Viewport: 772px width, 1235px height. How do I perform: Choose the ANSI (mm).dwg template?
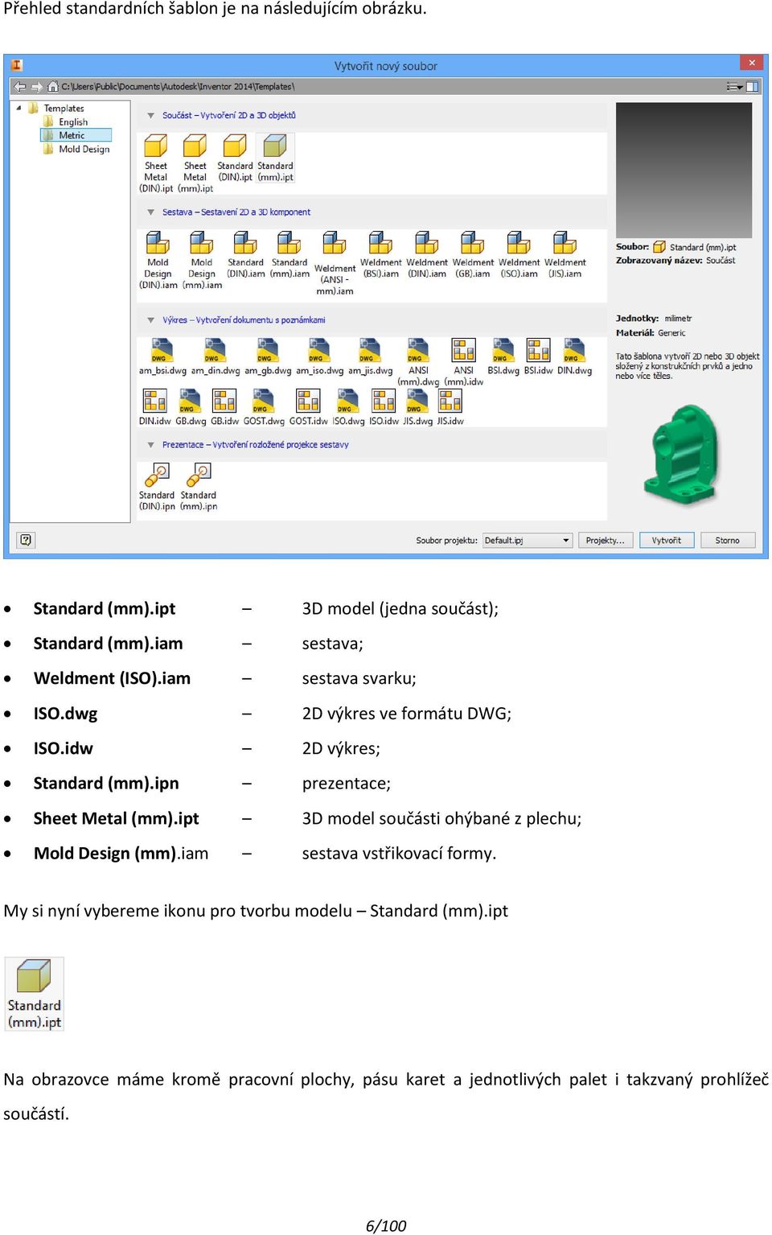(418, 362)
